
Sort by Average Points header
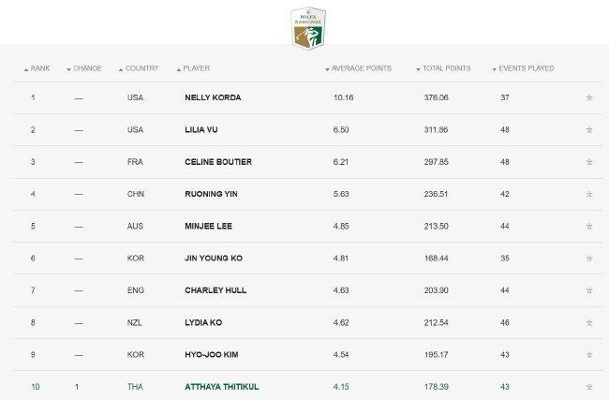[358, 68]
